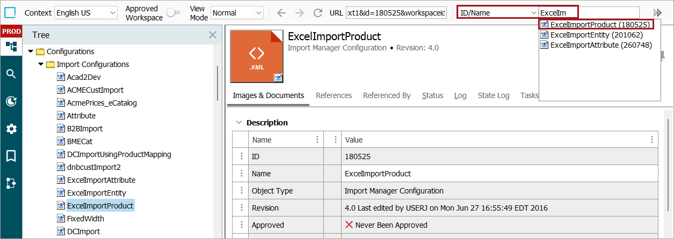Open the bookmark icon in sidebar

click(x=11, y=156)
